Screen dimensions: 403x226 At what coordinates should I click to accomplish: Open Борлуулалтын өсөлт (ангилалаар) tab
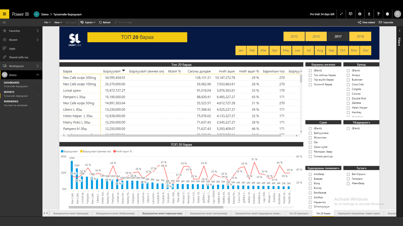(x=209, y=213)
